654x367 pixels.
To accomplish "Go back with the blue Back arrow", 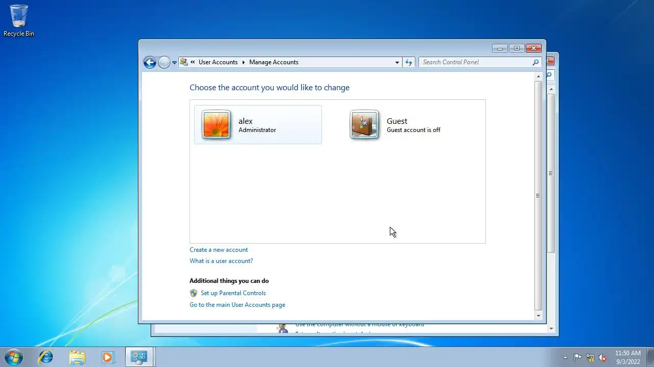I will [x=150, y=62].
